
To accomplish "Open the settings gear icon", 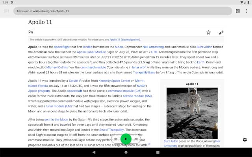I will (245, 140).
